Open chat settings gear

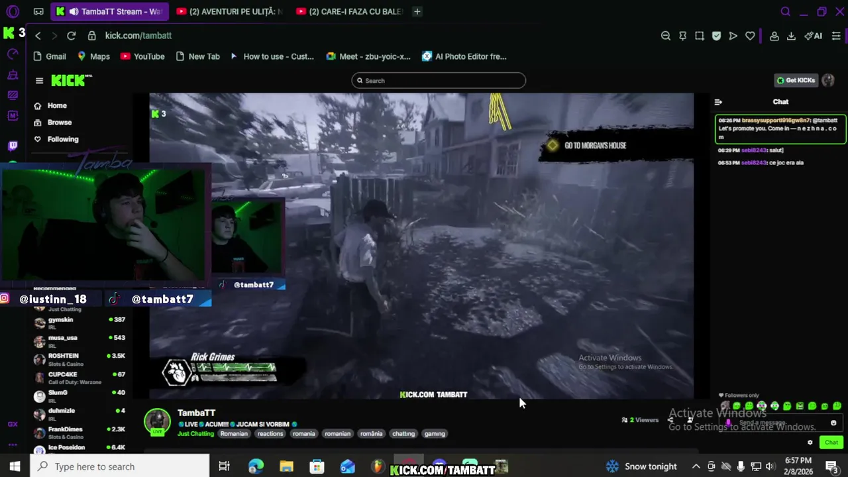coord(810,443)
